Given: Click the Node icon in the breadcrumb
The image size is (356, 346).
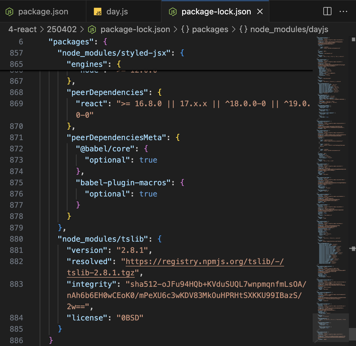Looking at the screenshot, I should coord(92,29).
